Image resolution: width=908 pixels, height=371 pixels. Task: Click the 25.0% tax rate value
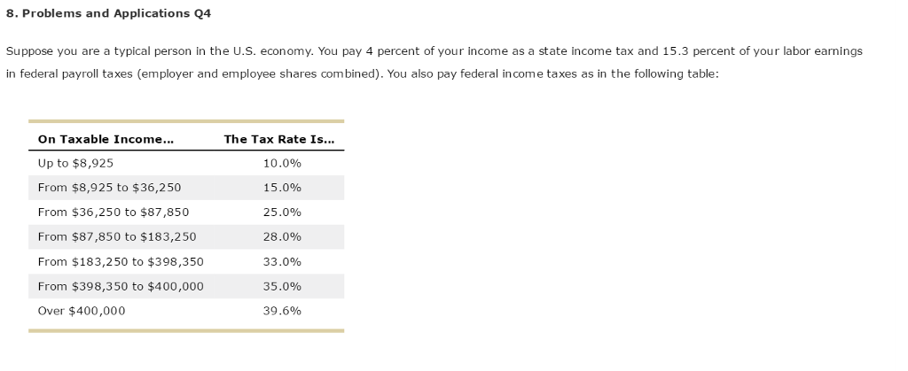283,213
